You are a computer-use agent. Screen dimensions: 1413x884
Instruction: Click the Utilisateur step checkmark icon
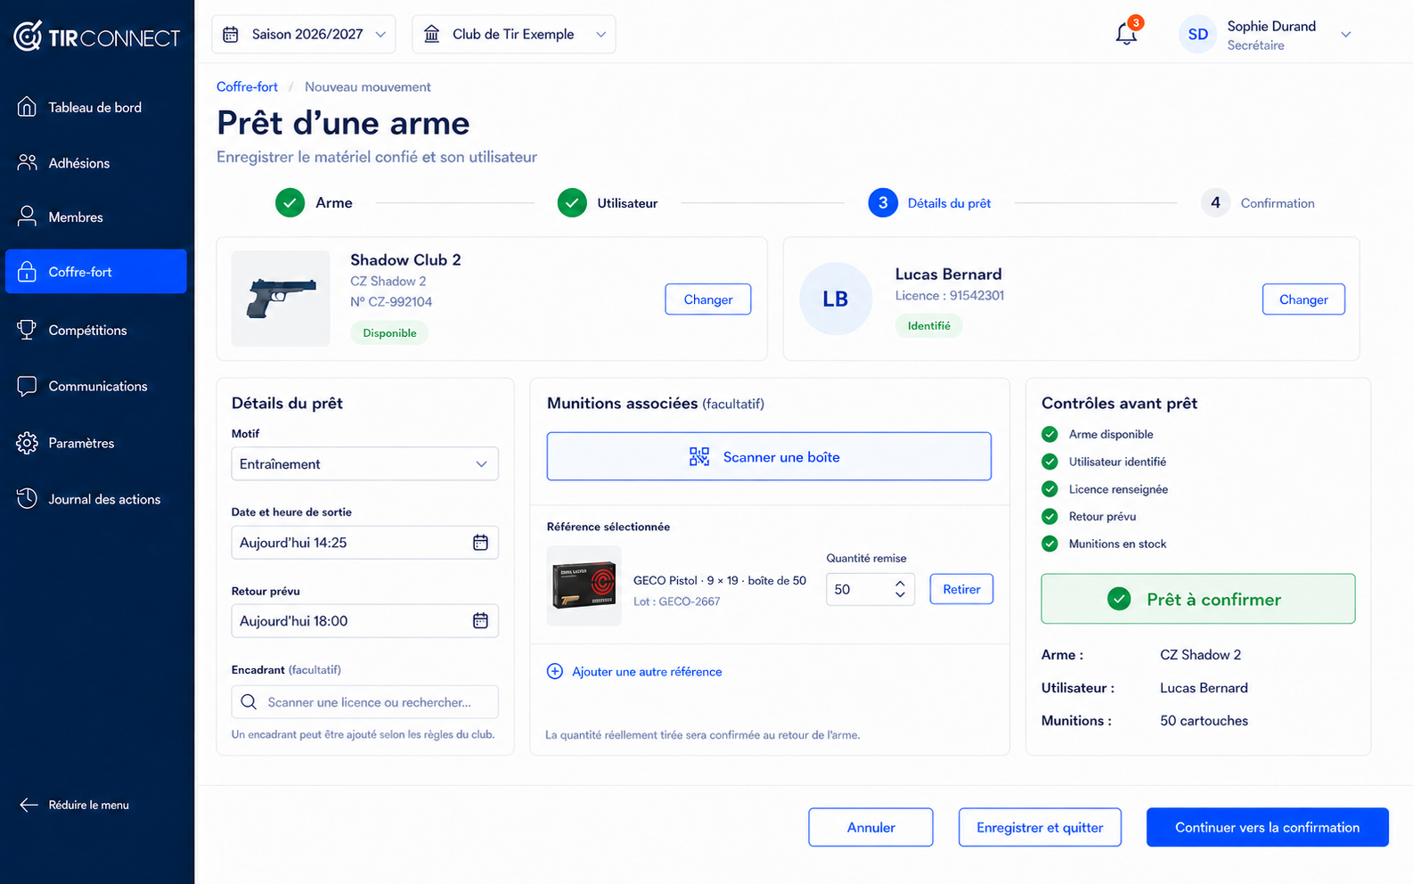point(572,203)
